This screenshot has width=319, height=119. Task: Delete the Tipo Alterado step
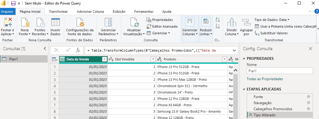[x=250, y=115]
